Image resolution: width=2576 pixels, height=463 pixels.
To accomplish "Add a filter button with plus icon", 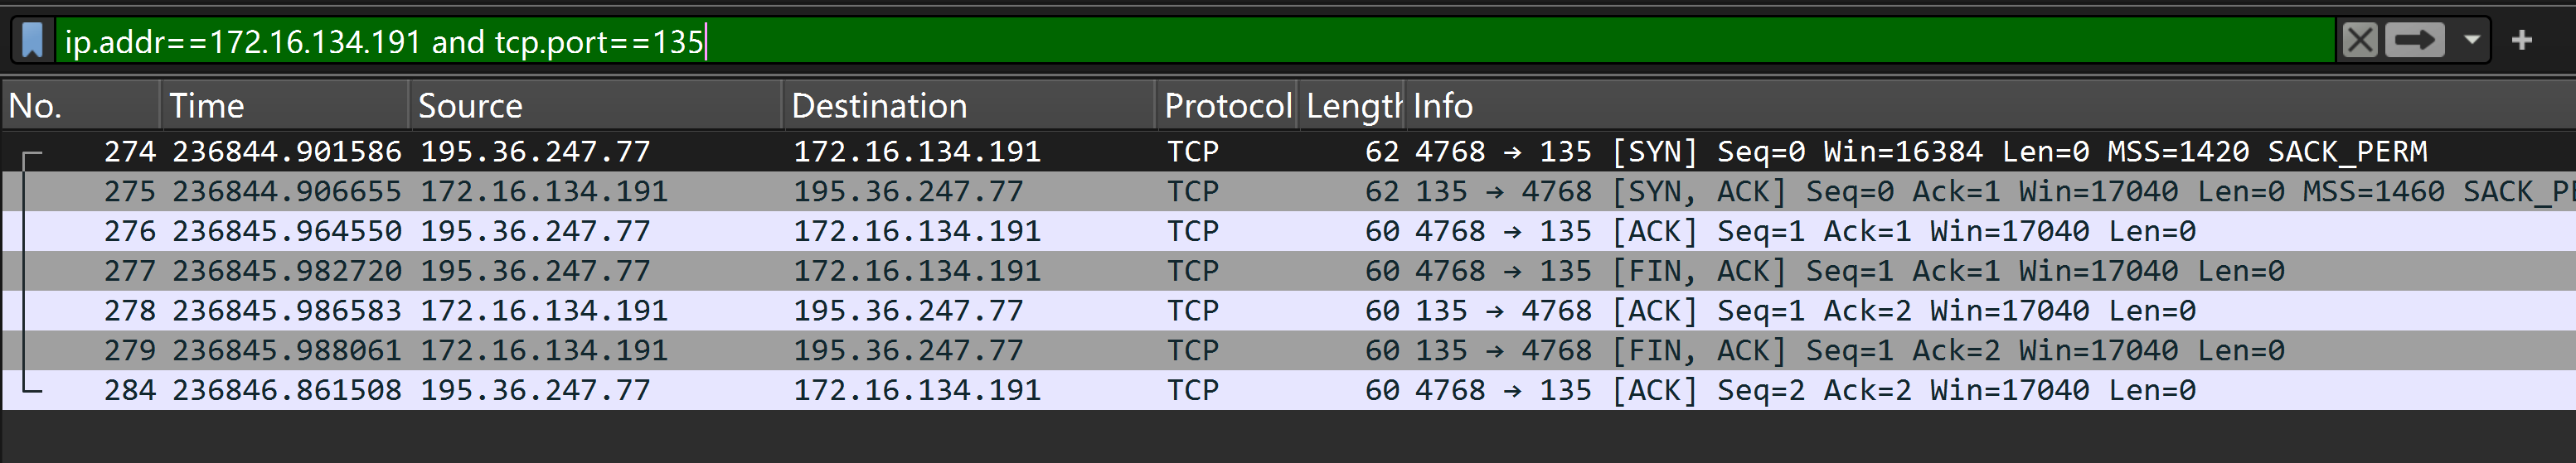I will [x=2522, y=41].
